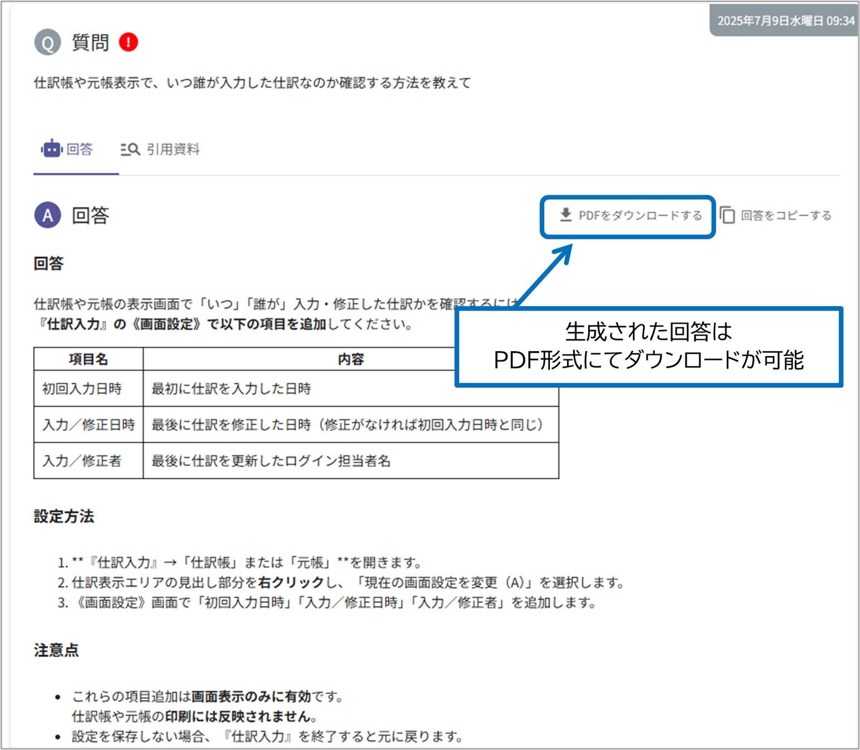This screenshot has height=750, width=860.
Task: Click the 注意点 section heading
Action: (x=56, y=650)
